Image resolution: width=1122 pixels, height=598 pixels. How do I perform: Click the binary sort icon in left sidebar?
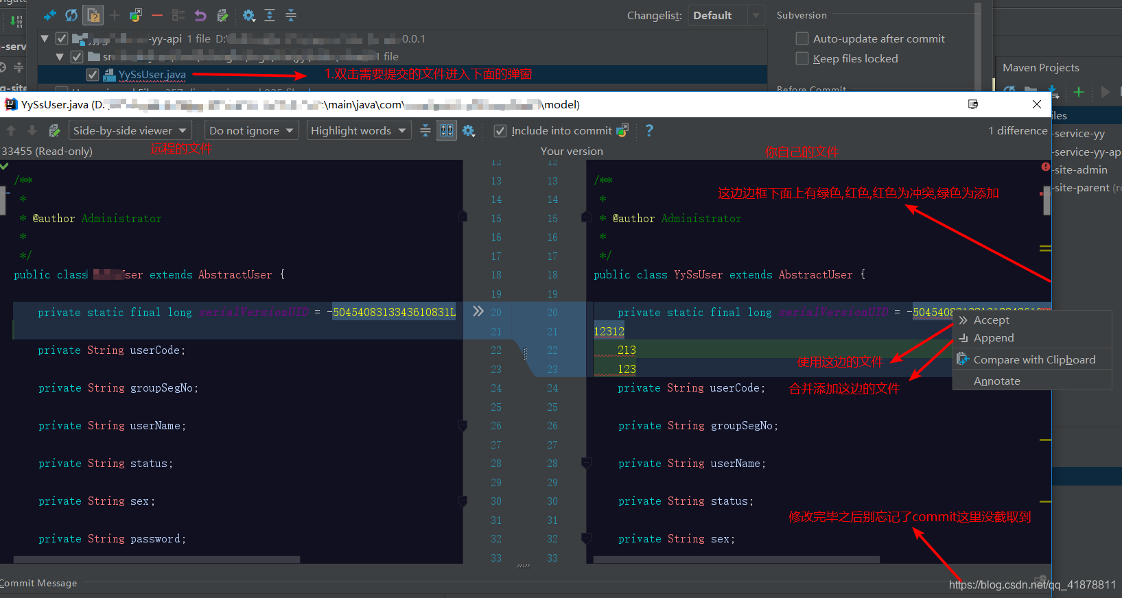(16, 21)
